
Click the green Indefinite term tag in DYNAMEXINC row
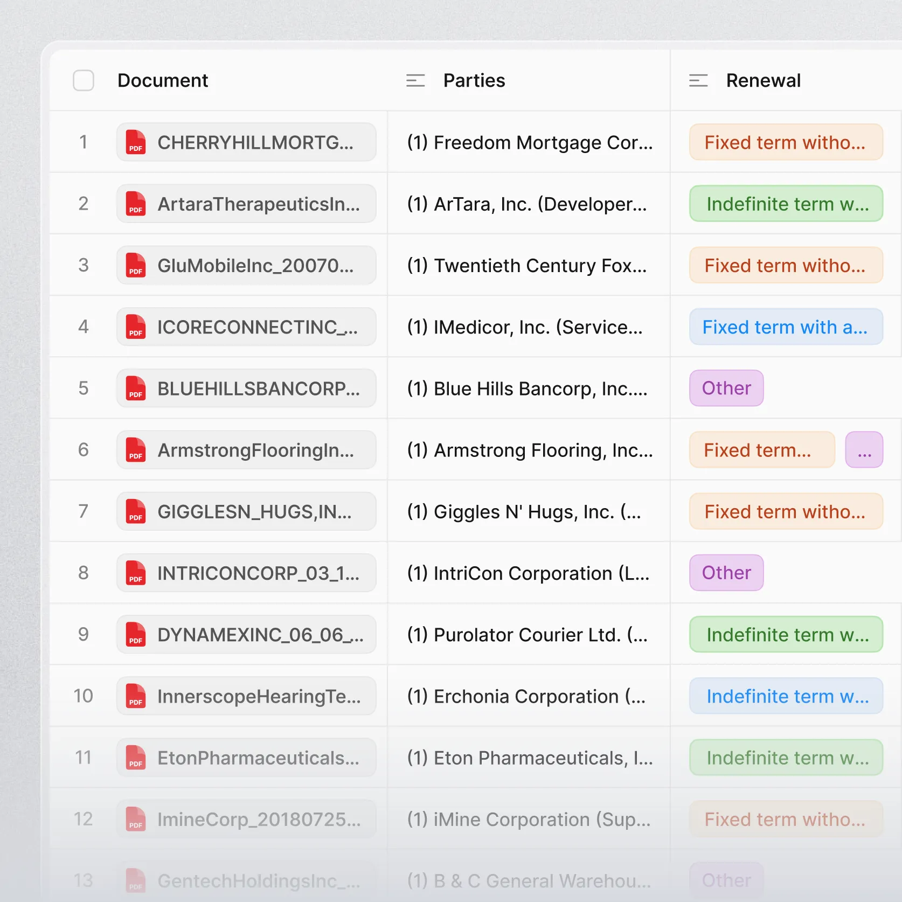click(x=786, y=634)
